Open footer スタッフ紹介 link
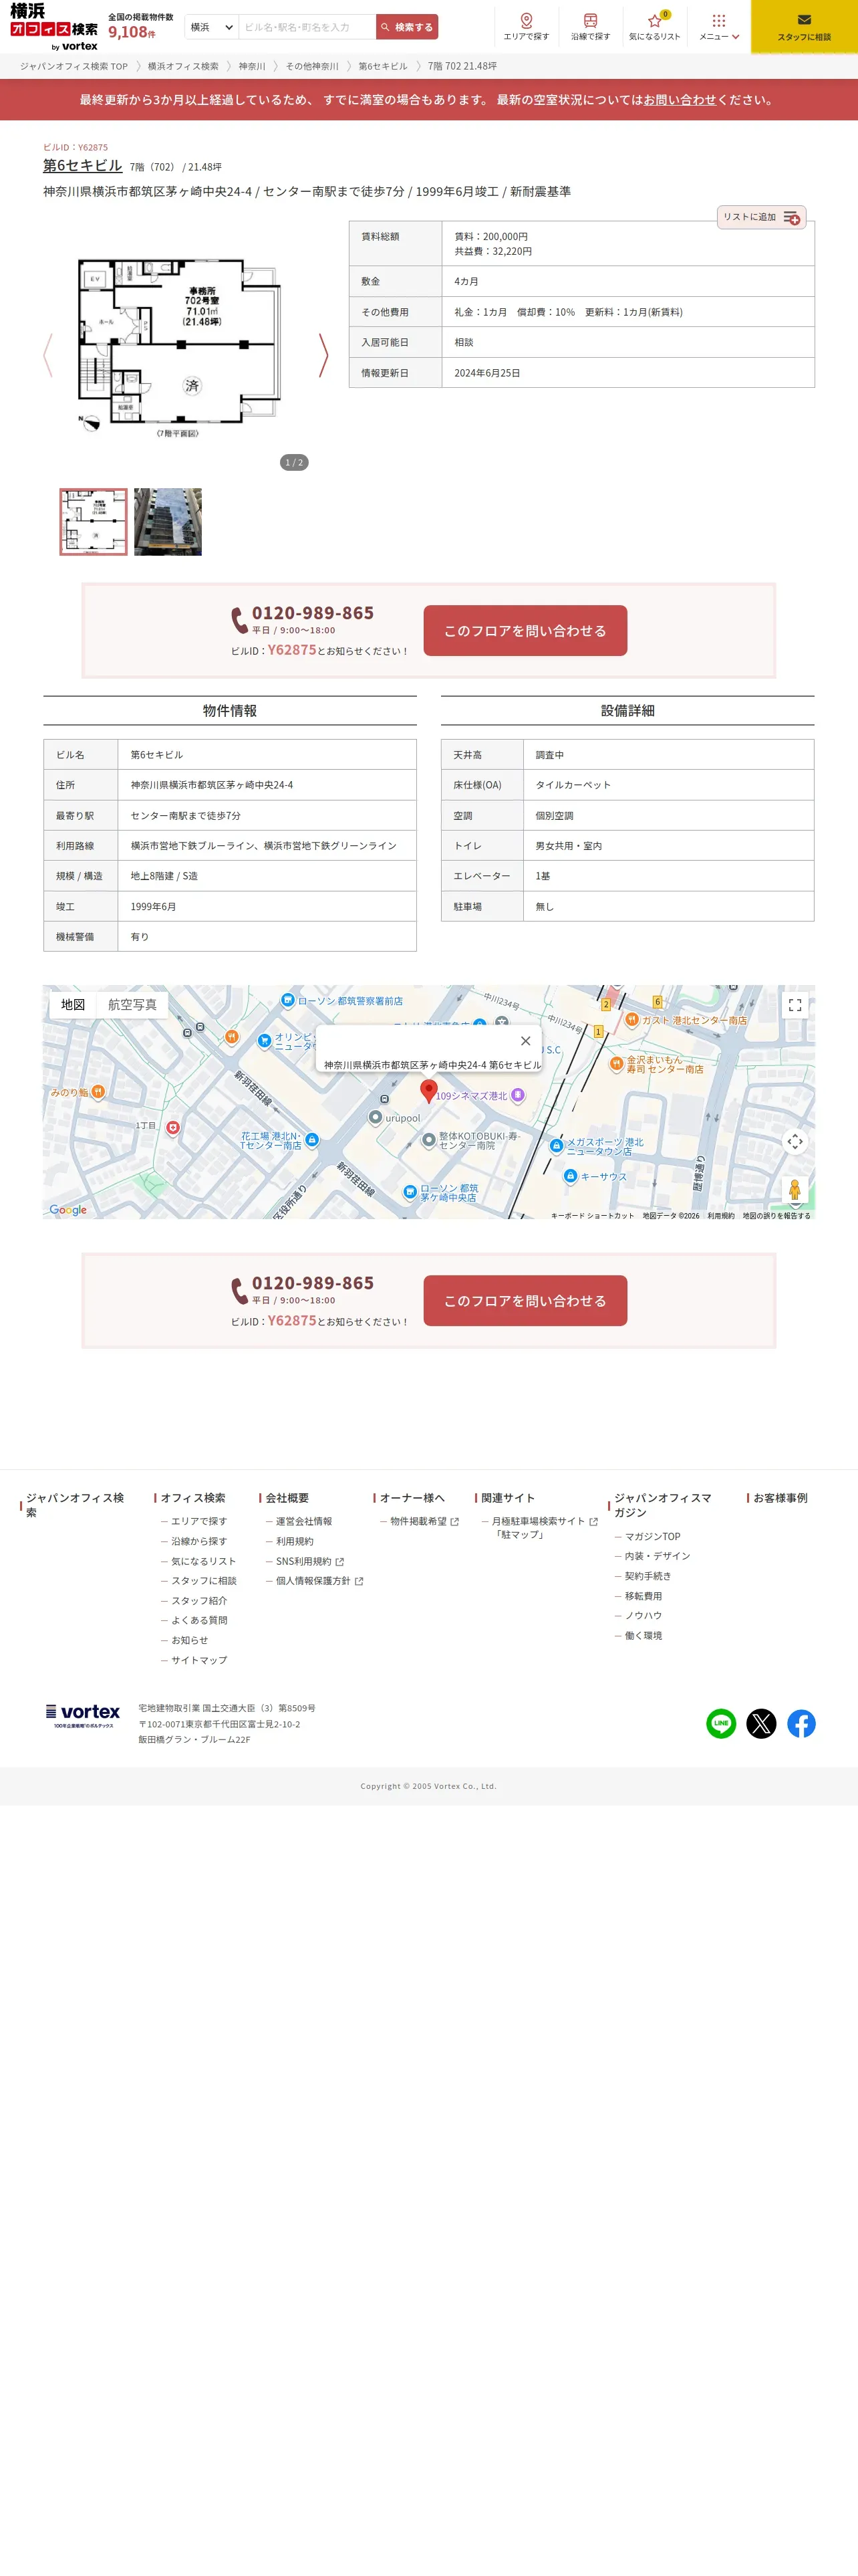This screenshot has width=858, height=2576. (198, 1601)
